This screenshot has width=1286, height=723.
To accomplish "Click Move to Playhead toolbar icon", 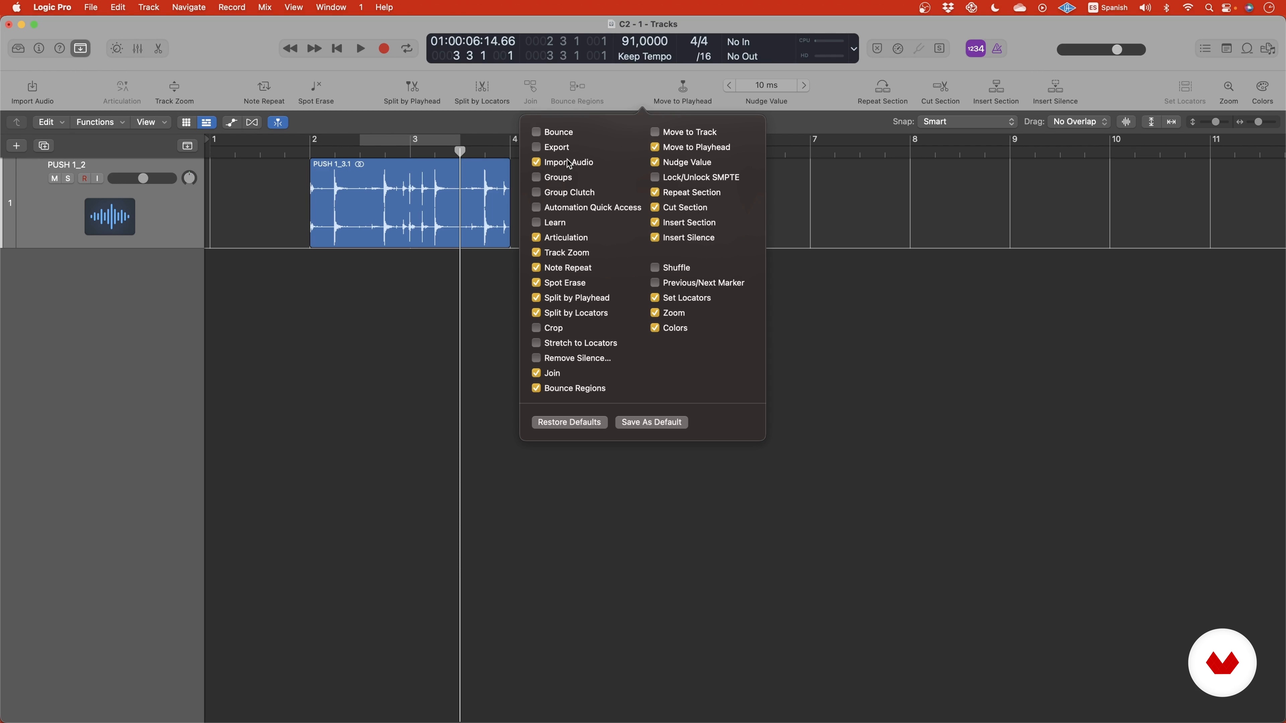I will (683, 87).
